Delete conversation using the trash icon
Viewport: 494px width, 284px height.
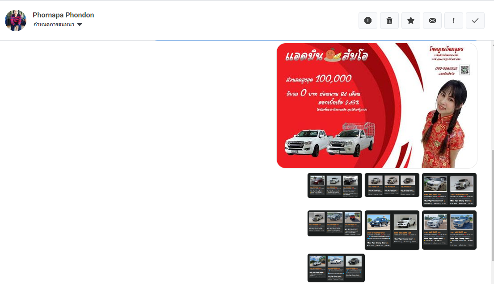coord(389,21)
